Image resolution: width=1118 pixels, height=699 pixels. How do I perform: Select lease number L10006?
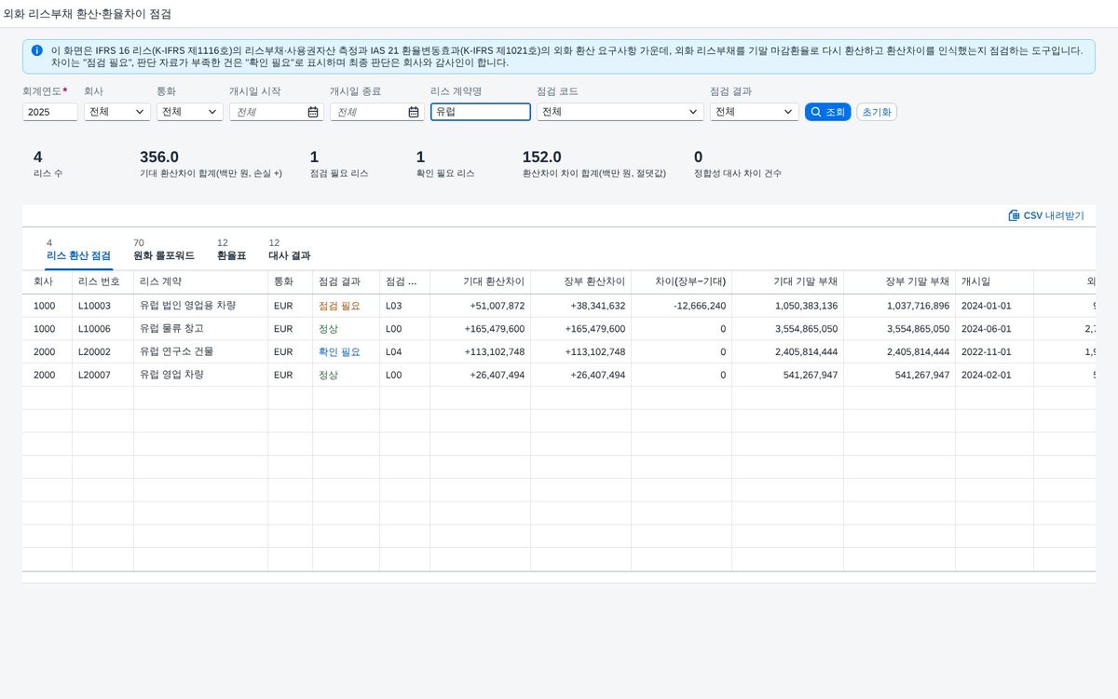95,329
